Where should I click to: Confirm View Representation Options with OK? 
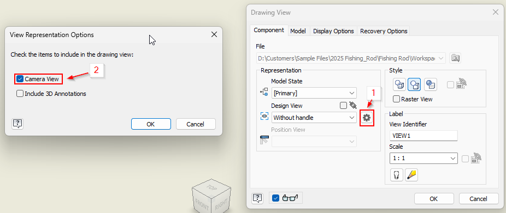point(151,124)
